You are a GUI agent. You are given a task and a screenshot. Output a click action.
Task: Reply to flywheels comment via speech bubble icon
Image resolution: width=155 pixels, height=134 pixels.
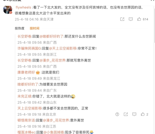tap(130, 19)
